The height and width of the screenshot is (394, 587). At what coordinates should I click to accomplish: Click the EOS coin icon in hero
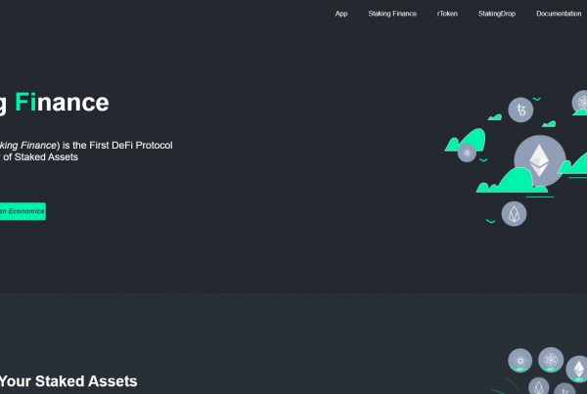point(514,214)
